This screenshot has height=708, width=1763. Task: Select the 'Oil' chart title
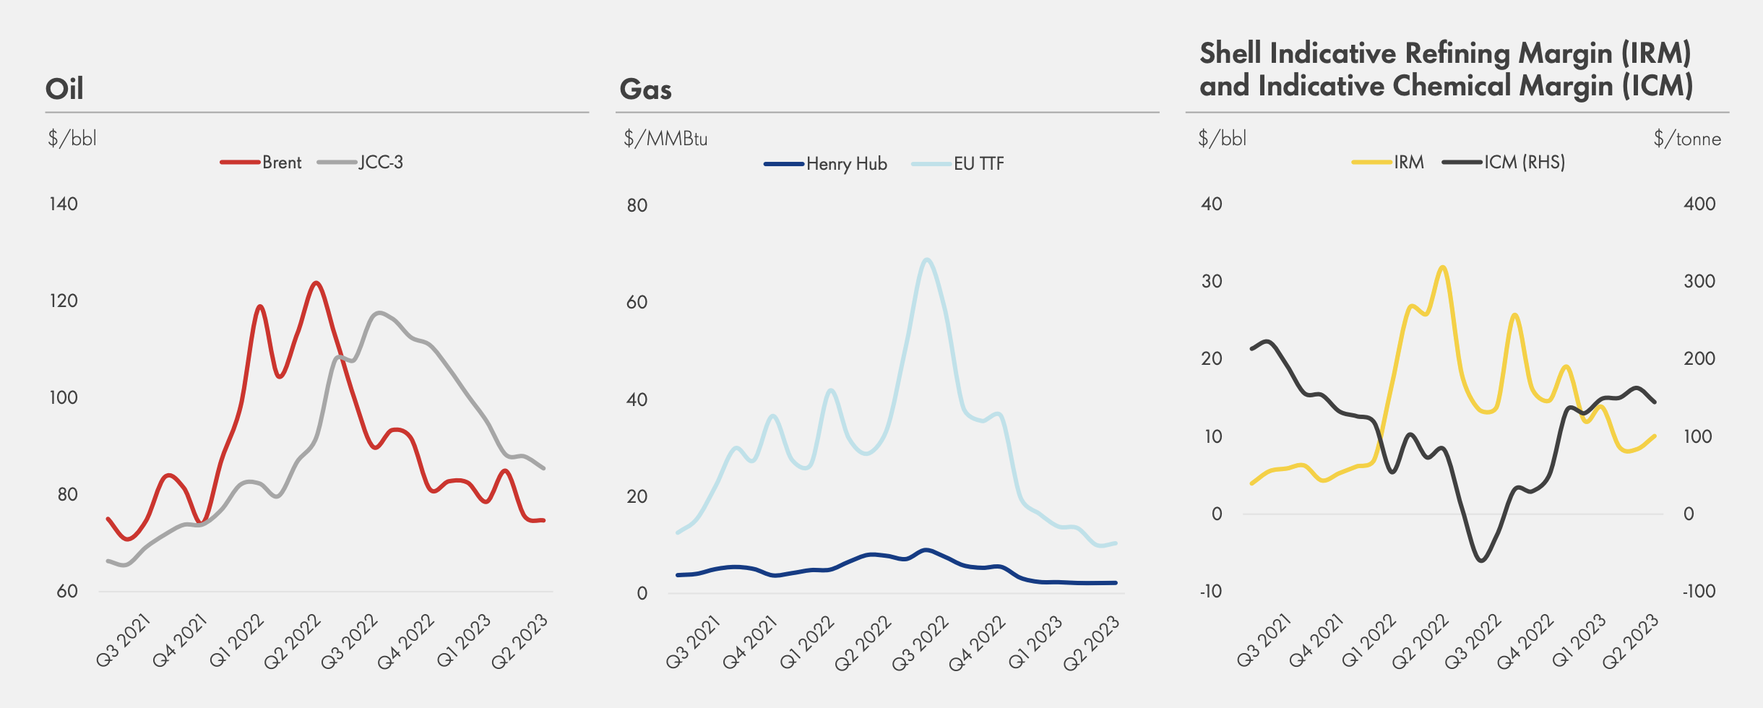(x=64, y=89)
